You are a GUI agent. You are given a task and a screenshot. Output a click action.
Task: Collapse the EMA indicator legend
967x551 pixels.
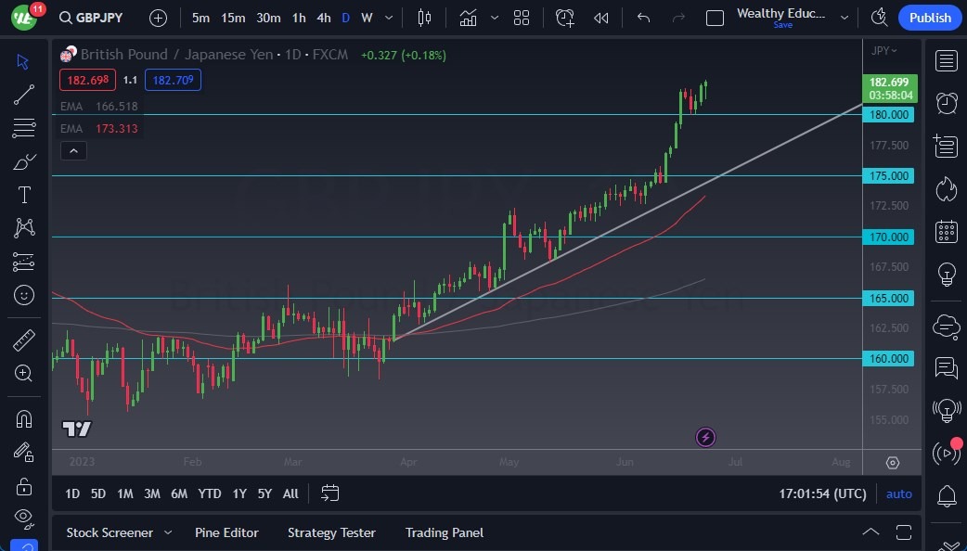point(73,150)
